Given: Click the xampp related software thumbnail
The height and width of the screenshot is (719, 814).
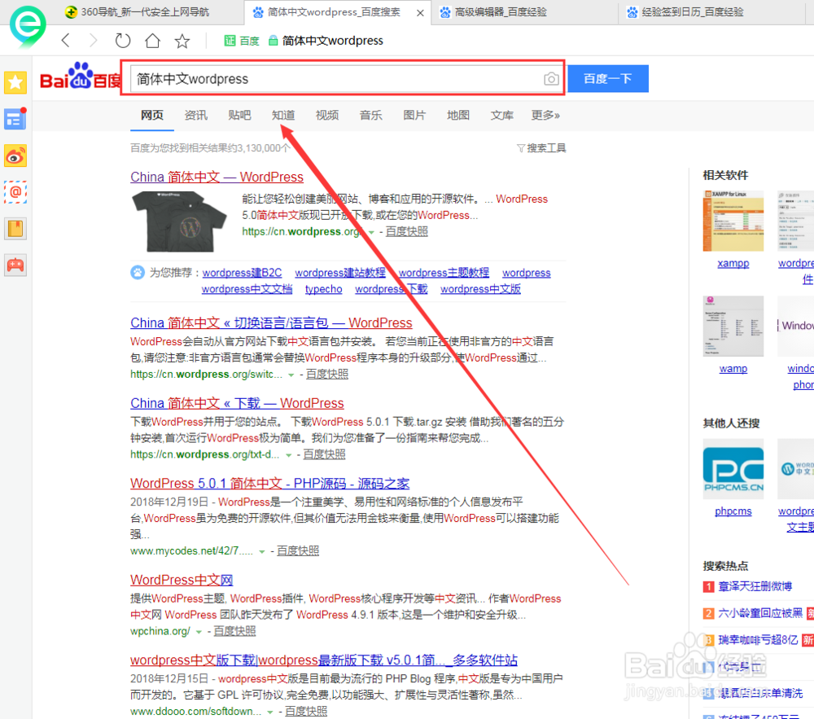Looking at the screenshot, I should pyautogui.click(x=733, y=221).
